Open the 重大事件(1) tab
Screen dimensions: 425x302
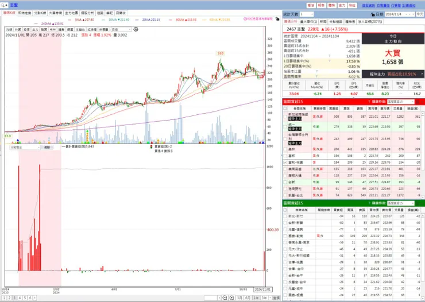[x=309, y=21]
